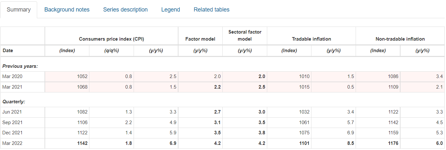Click Mar 2022 CPI index value 1142
The height and width of the screenshot is (150, 446).
pyautogui.click(x=82, y=143)
